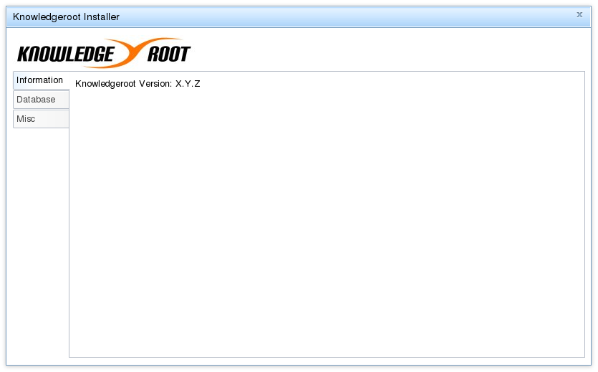Open the Misc tab
The image size is (598, 372).
point(42,119)
